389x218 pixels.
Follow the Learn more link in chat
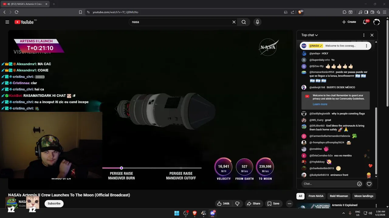tap(320, 104)
